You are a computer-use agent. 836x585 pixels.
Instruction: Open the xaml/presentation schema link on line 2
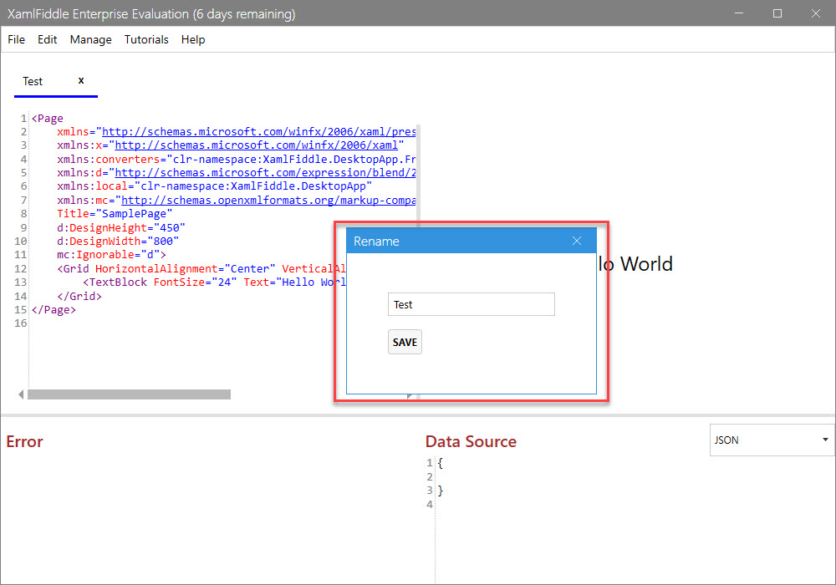(258, 131)
